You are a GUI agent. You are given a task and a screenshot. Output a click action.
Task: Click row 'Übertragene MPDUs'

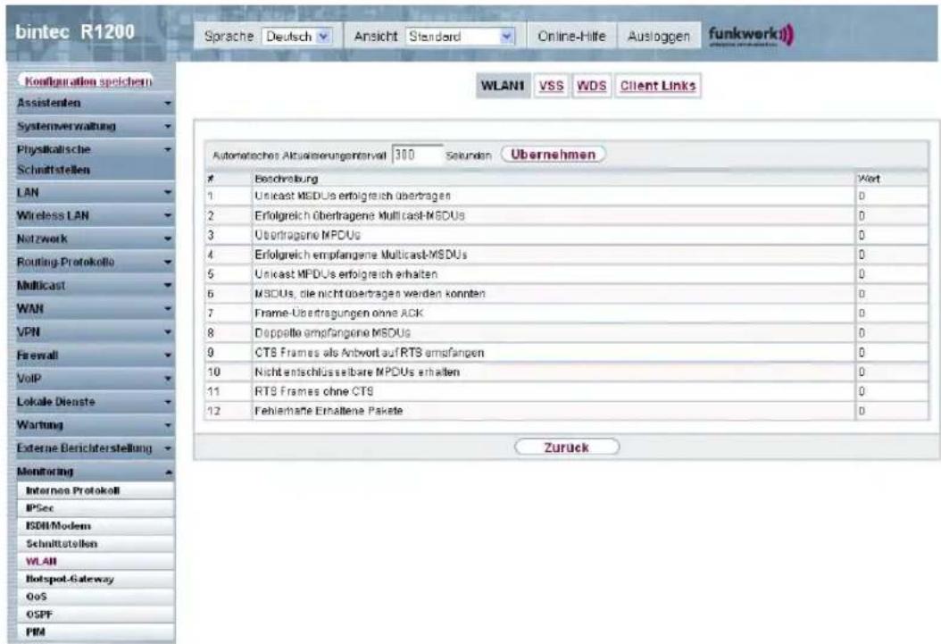(x=566, y=235)
